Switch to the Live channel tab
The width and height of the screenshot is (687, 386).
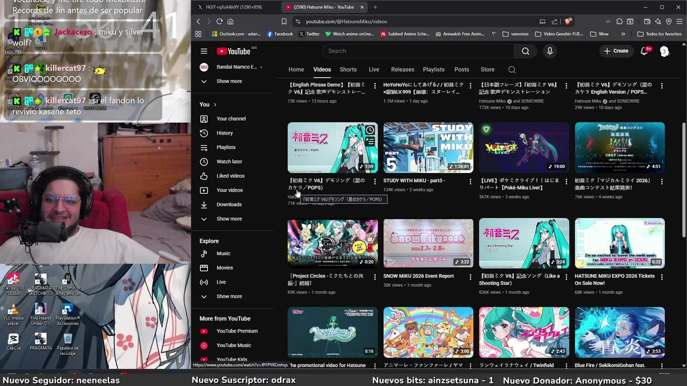point(374,70)
